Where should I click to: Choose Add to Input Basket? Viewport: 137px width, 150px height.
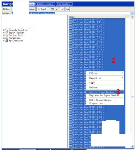(105, 92)
